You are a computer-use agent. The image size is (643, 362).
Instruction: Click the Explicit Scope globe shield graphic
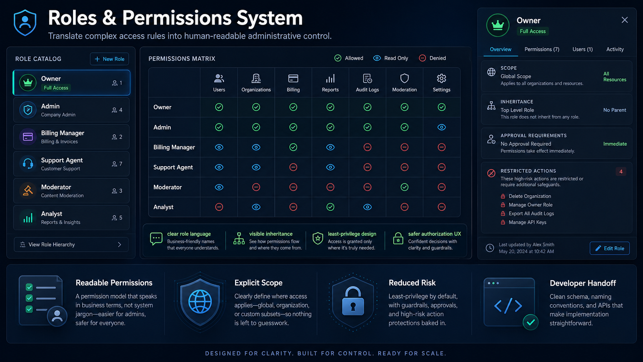pos(200,302)
